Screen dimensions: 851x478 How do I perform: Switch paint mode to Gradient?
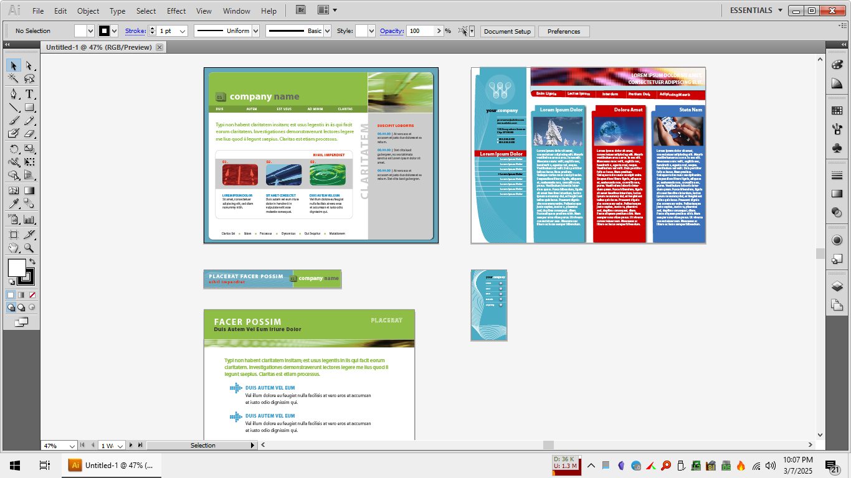[x=21, y=295]
